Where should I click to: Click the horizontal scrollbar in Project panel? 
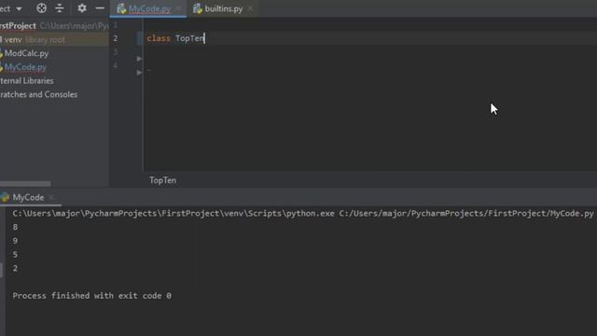pos(25,184)
